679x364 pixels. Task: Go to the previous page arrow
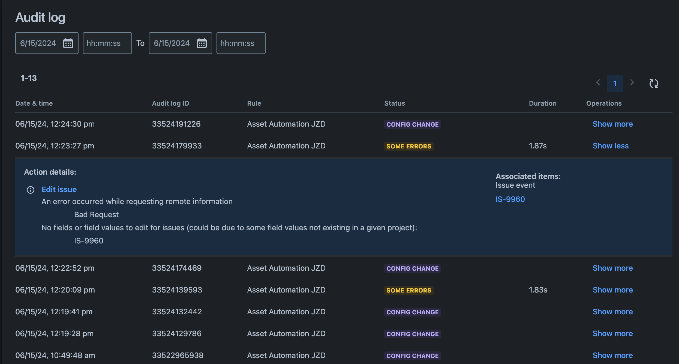point(598,83)
